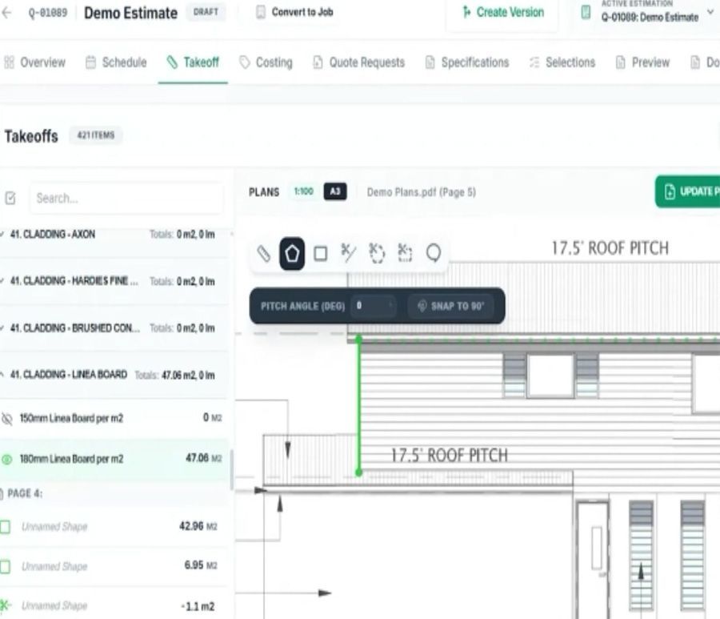The width and height of the screenshot is (720, 619).
Task: Switch to the Specifications tab
Action: [x=467, y=62]
